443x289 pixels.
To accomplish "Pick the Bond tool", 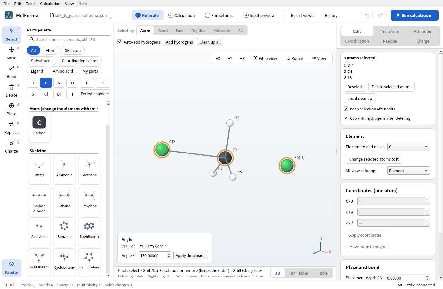I will click(12, 72).
